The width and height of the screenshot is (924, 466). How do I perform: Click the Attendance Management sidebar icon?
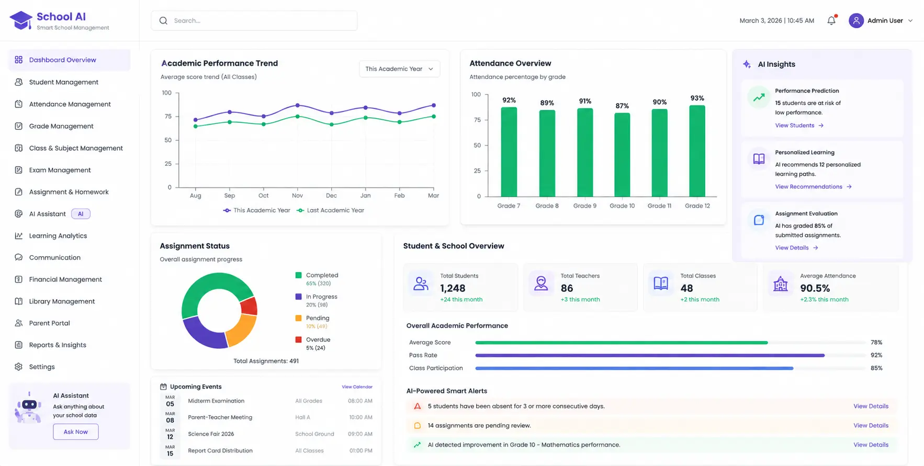pos(19,104)
